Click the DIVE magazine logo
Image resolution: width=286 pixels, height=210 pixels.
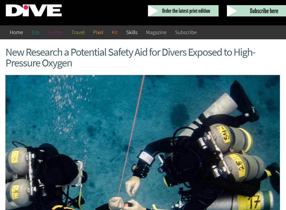pos(34,11)
